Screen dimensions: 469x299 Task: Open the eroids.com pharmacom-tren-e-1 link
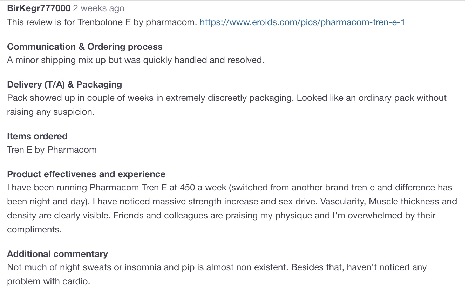pyautogui.click(x=302, y=22)
